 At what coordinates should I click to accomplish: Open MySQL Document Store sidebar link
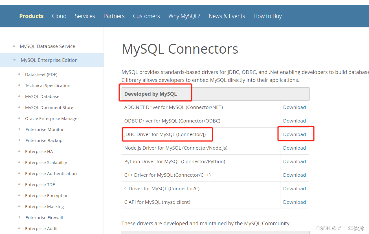(x=49, y=108)
